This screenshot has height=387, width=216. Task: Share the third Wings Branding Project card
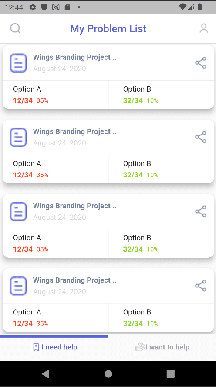click(x=201, y=211)
